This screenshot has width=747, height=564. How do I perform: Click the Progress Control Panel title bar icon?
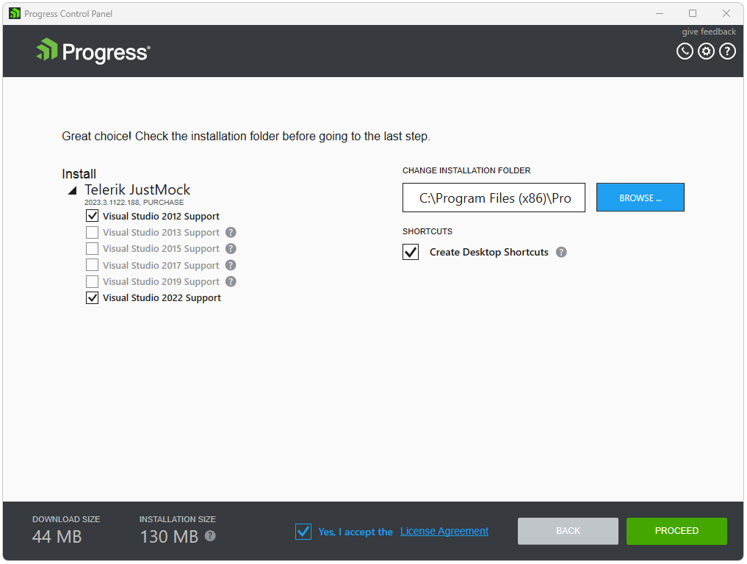[14, 13]
